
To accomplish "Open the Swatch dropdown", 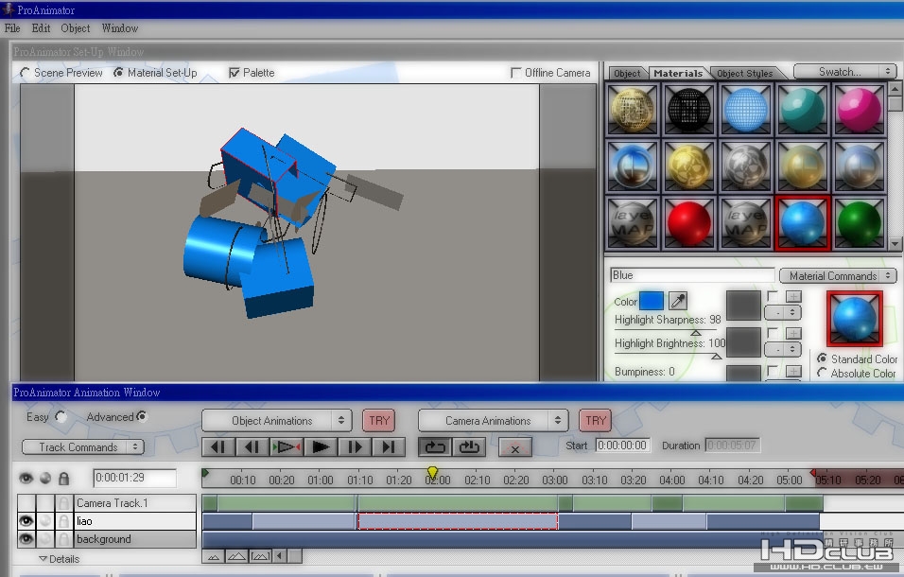I will click(845, 72).
